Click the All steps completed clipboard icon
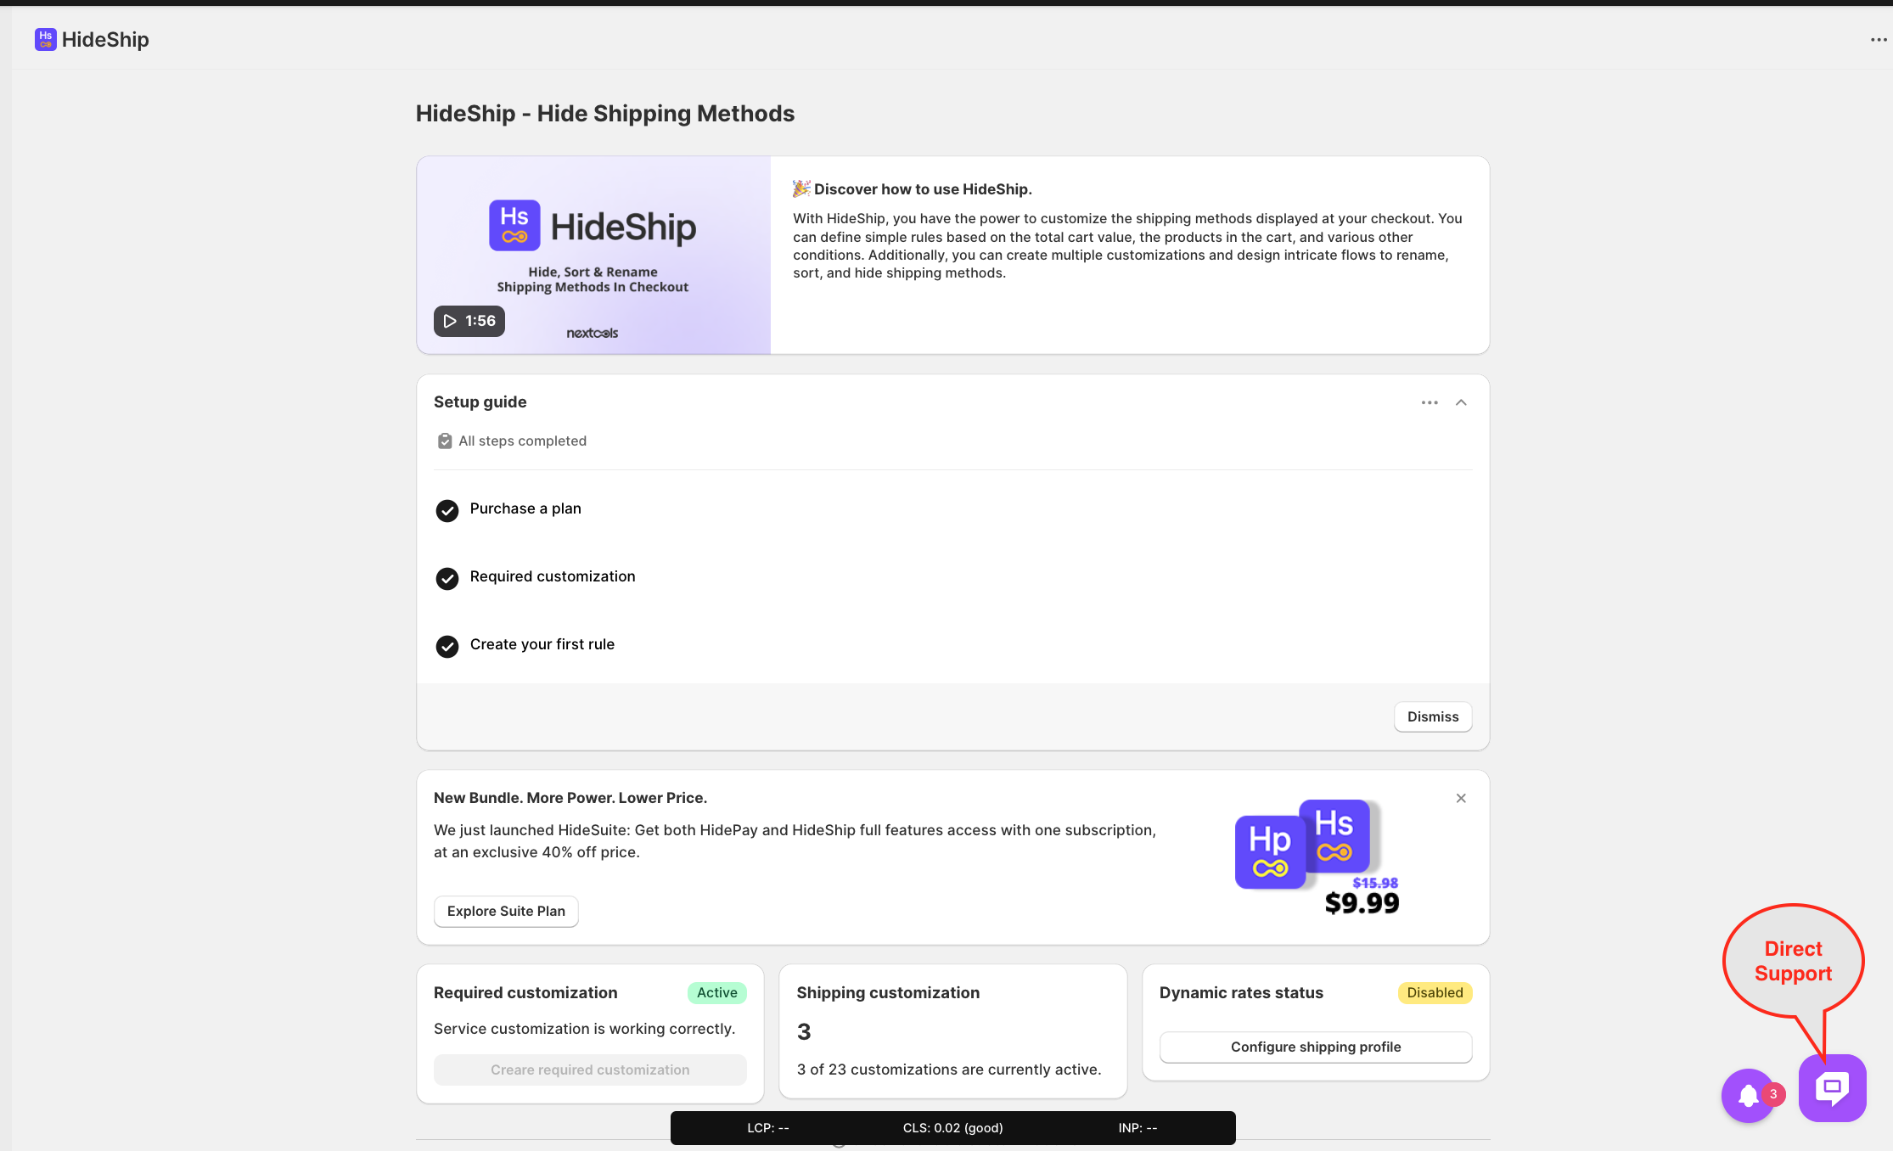This screenshot has height=1151, width=1893. [x=444, y=441]
